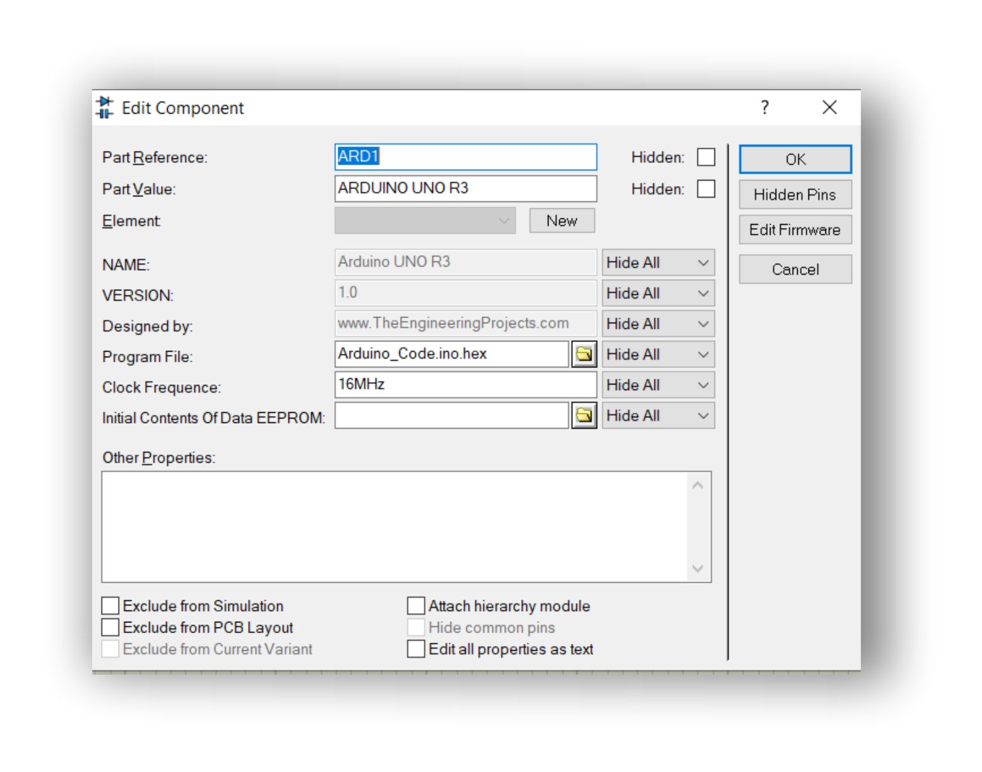
Task: Close the Edit Component dialog
Action: [829, 107]
